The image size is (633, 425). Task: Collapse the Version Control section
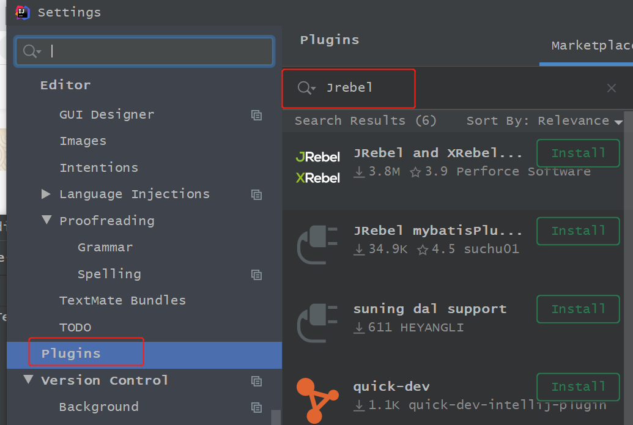[x=28, y=380]
